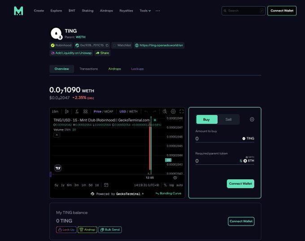Open go-to-date calendar icon
This screenshot has width=305, height=241.
(x=106, y=185)
